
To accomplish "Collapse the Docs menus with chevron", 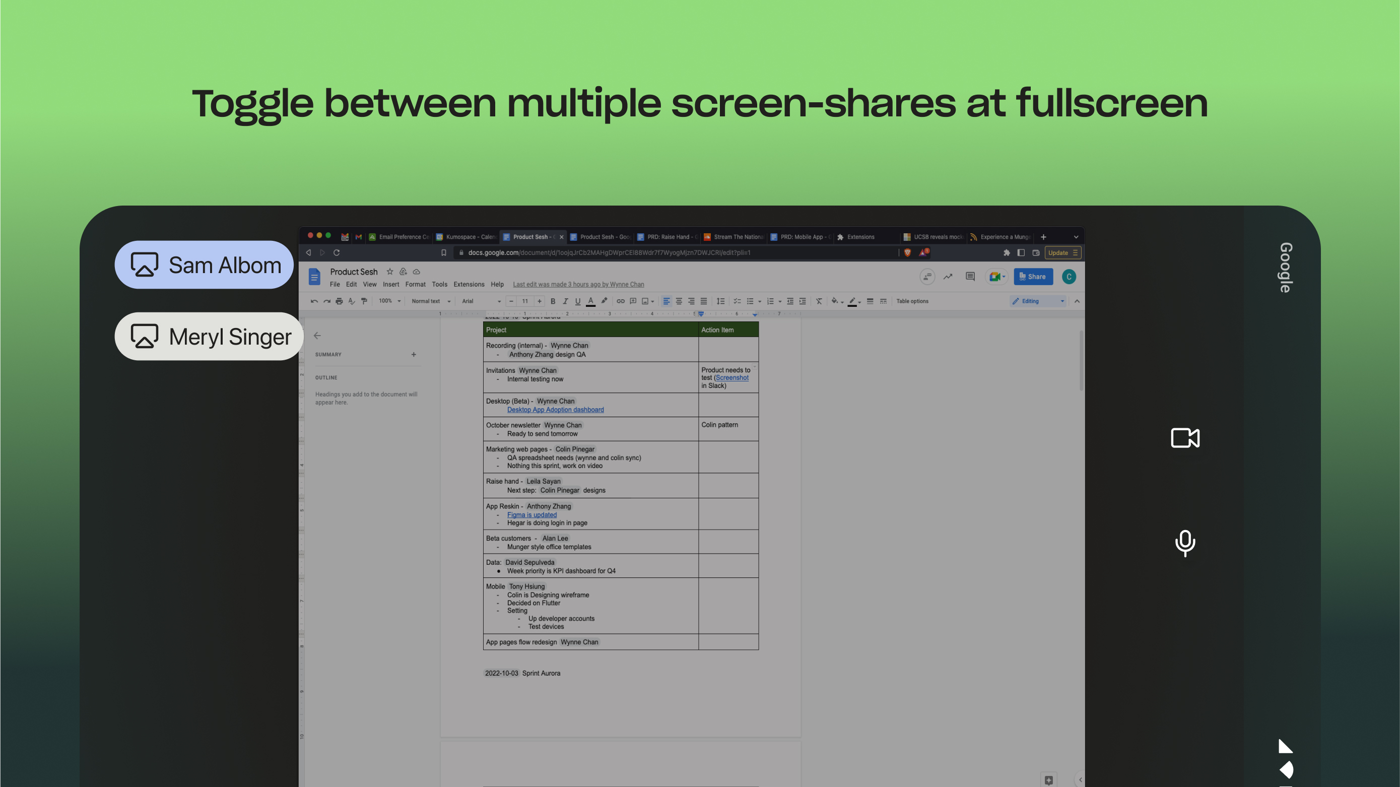I will coord(1077,301).
